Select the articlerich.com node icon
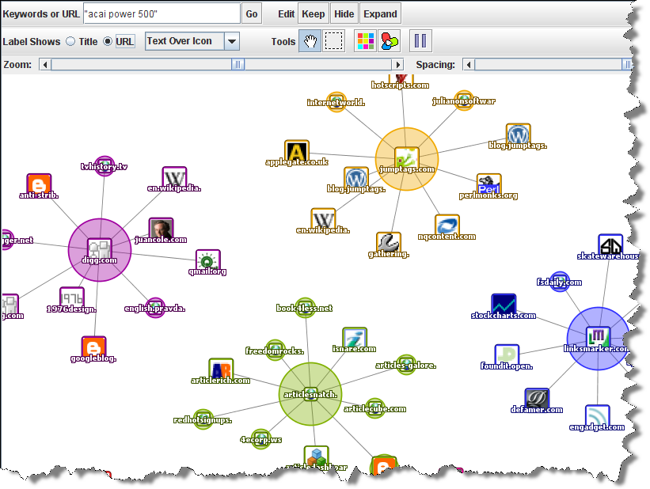 coord(221,370)
